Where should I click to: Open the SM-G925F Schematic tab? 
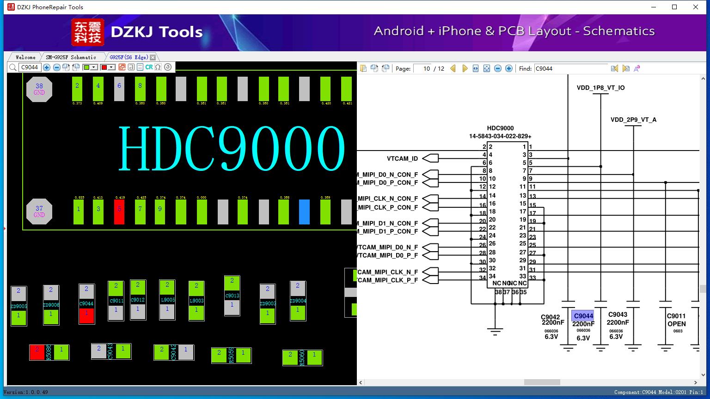click(71, 57)
